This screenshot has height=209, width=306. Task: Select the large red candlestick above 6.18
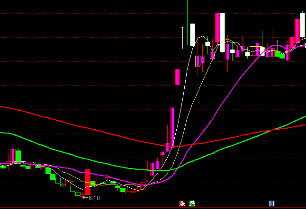point(88,182)
